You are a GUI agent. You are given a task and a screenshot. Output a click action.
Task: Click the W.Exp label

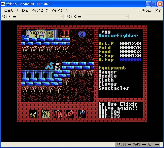[x=106, y=60]
